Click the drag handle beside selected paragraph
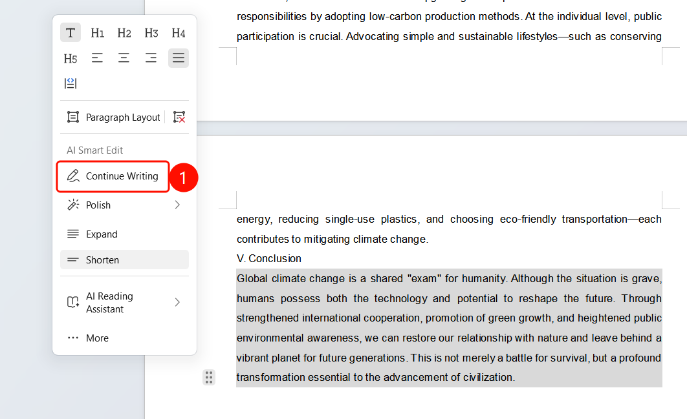This screenshot has height=419, width=687. [x=209, y=377]
